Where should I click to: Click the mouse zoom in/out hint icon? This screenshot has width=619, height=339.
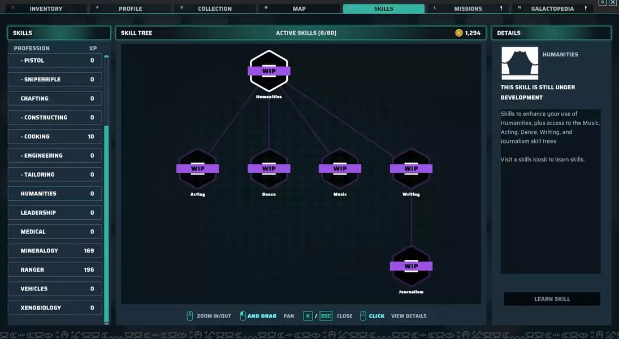click(189, 316)
